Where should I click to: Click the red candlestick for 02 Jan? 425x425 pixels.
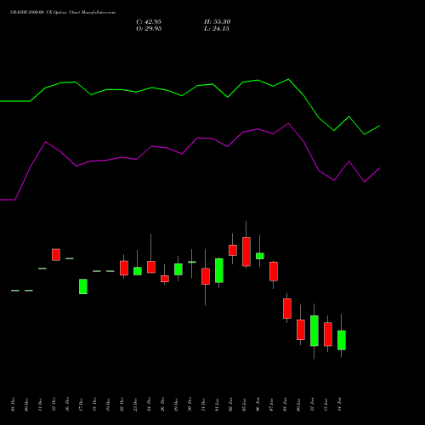[x=233, y=251]
